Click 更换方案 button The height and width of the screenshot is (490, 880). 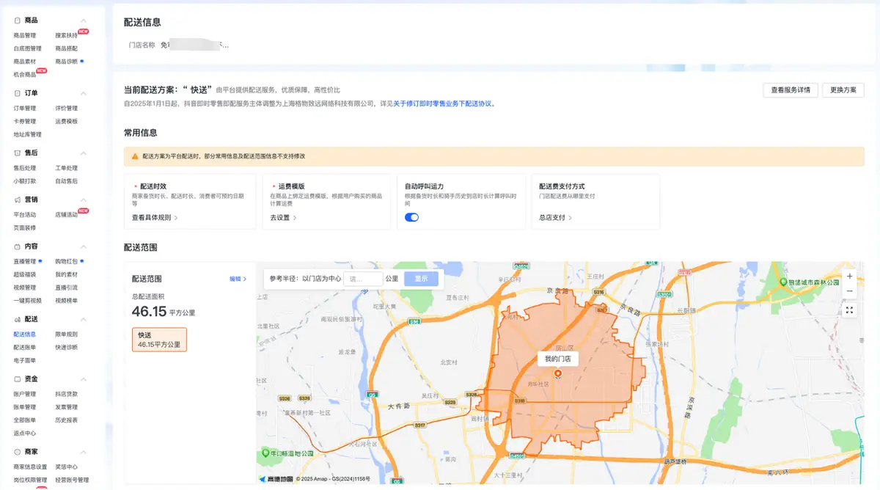coord(843,90)
